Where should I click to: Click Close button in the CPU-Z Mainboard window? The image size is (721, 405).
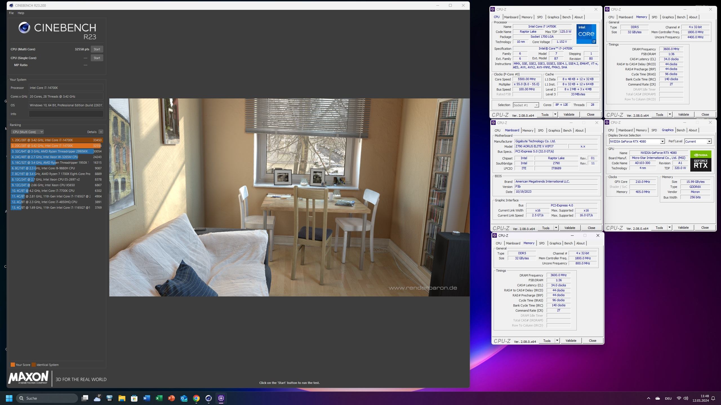[591, 228]
